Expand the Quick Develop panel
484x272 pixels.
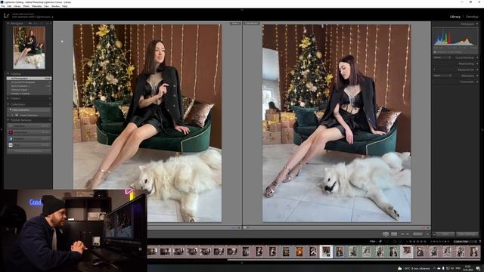click(x=477, y=57)
